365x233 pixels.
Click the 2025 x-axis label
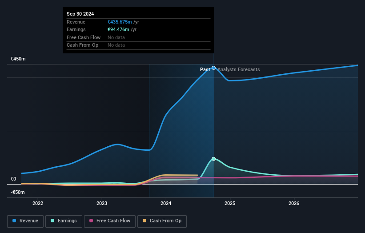(230, 203)
